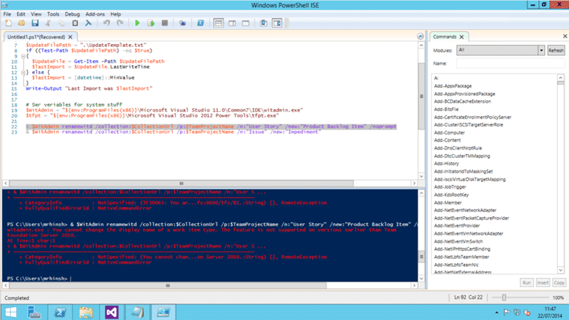The image size is (569, 320).
Task: Click the Start PowerShell.exe console icon
Action: point(201,23)
